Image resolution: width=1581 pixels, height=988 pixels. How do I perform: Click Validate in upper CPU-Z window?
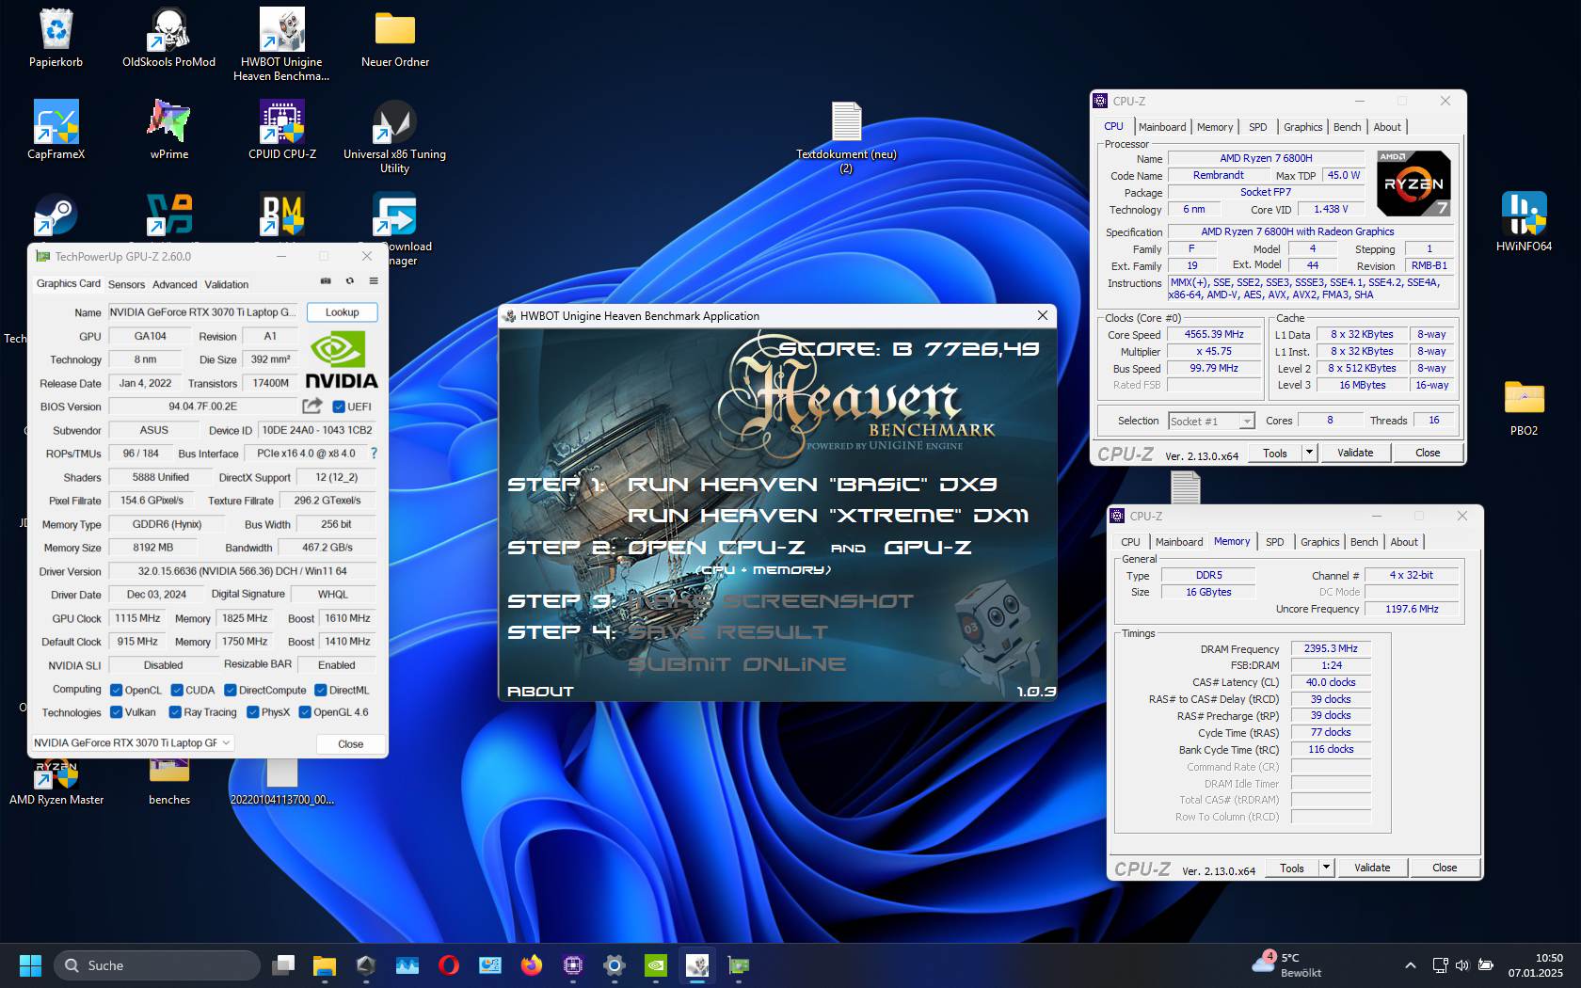pyautogui.click(x=1355, y=453)
